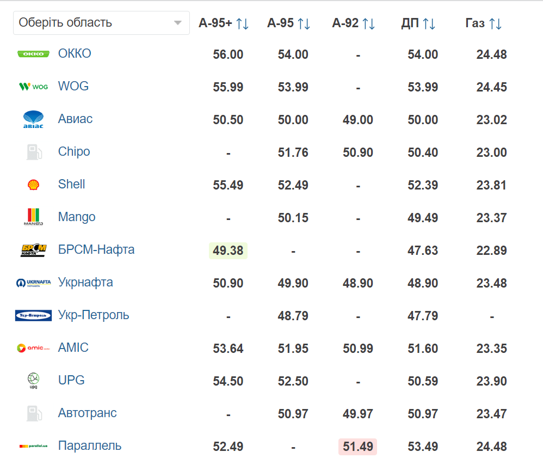
Task: Open the UPG station link
Action: (71, 380)
